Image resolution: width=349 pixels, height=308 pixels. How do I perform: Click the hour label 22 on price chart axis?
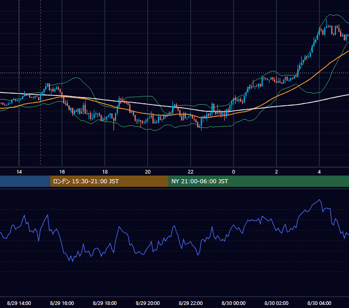point(190,172)
